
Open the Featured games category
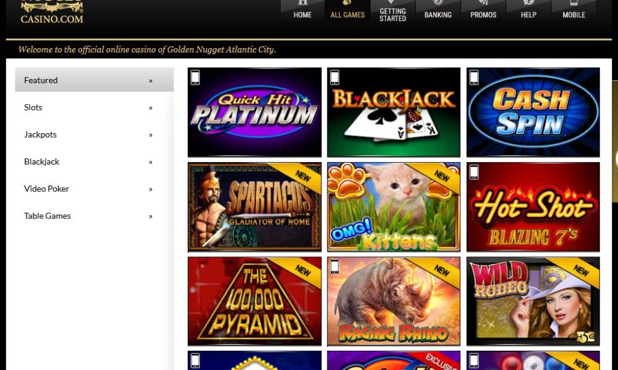94,80
